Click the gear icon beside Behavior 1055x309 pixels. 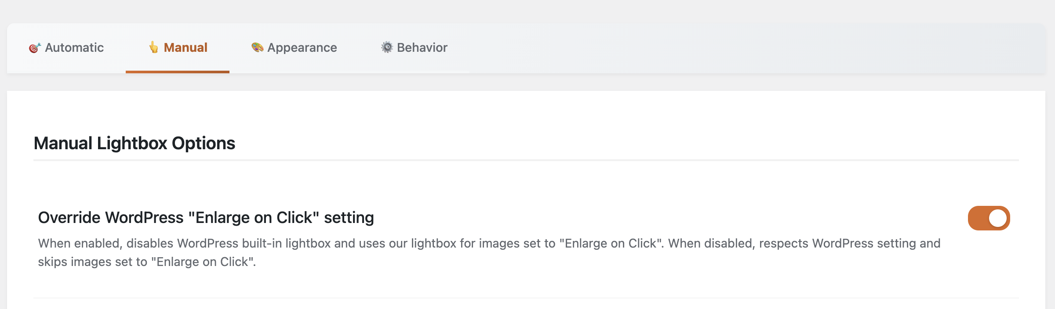tap(387, 47)
